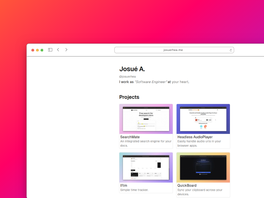The width and height of the screenshot is (264, 198).
Task: Click the forward navigation arrow
Action: [x=66, y=50]
